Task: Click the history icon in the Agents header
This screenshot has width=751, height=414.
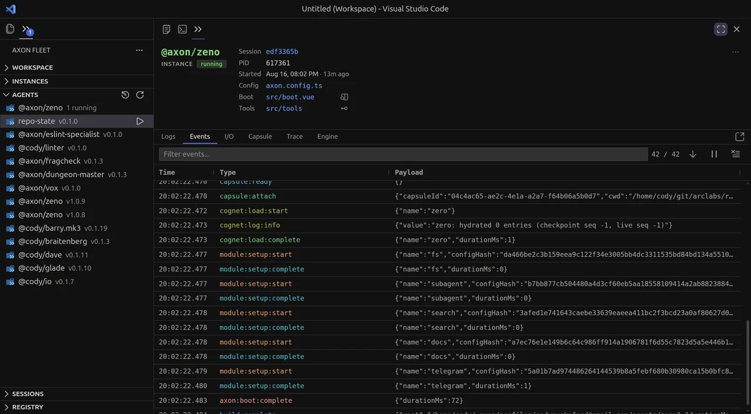Action: point(125,94)
